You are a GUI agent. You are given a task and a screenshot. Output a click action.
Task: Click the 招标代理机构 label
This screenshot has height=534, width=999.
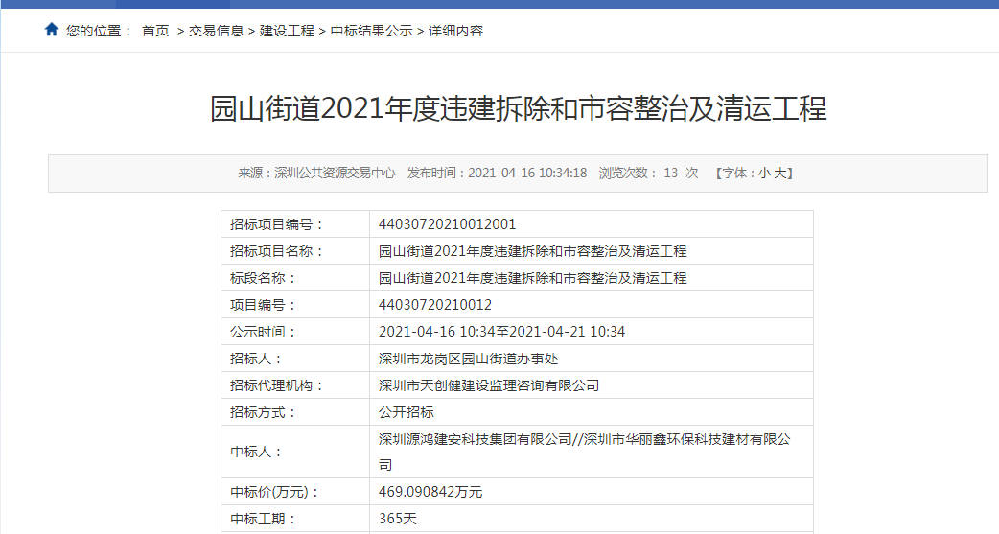(x=277, y=385)
